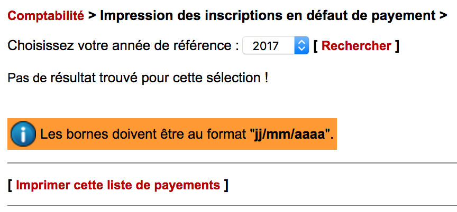The height and width of the screenshot is (212, 457).
Task: Click the blue up-down arrows of the year selector
Action: [301, 46]
